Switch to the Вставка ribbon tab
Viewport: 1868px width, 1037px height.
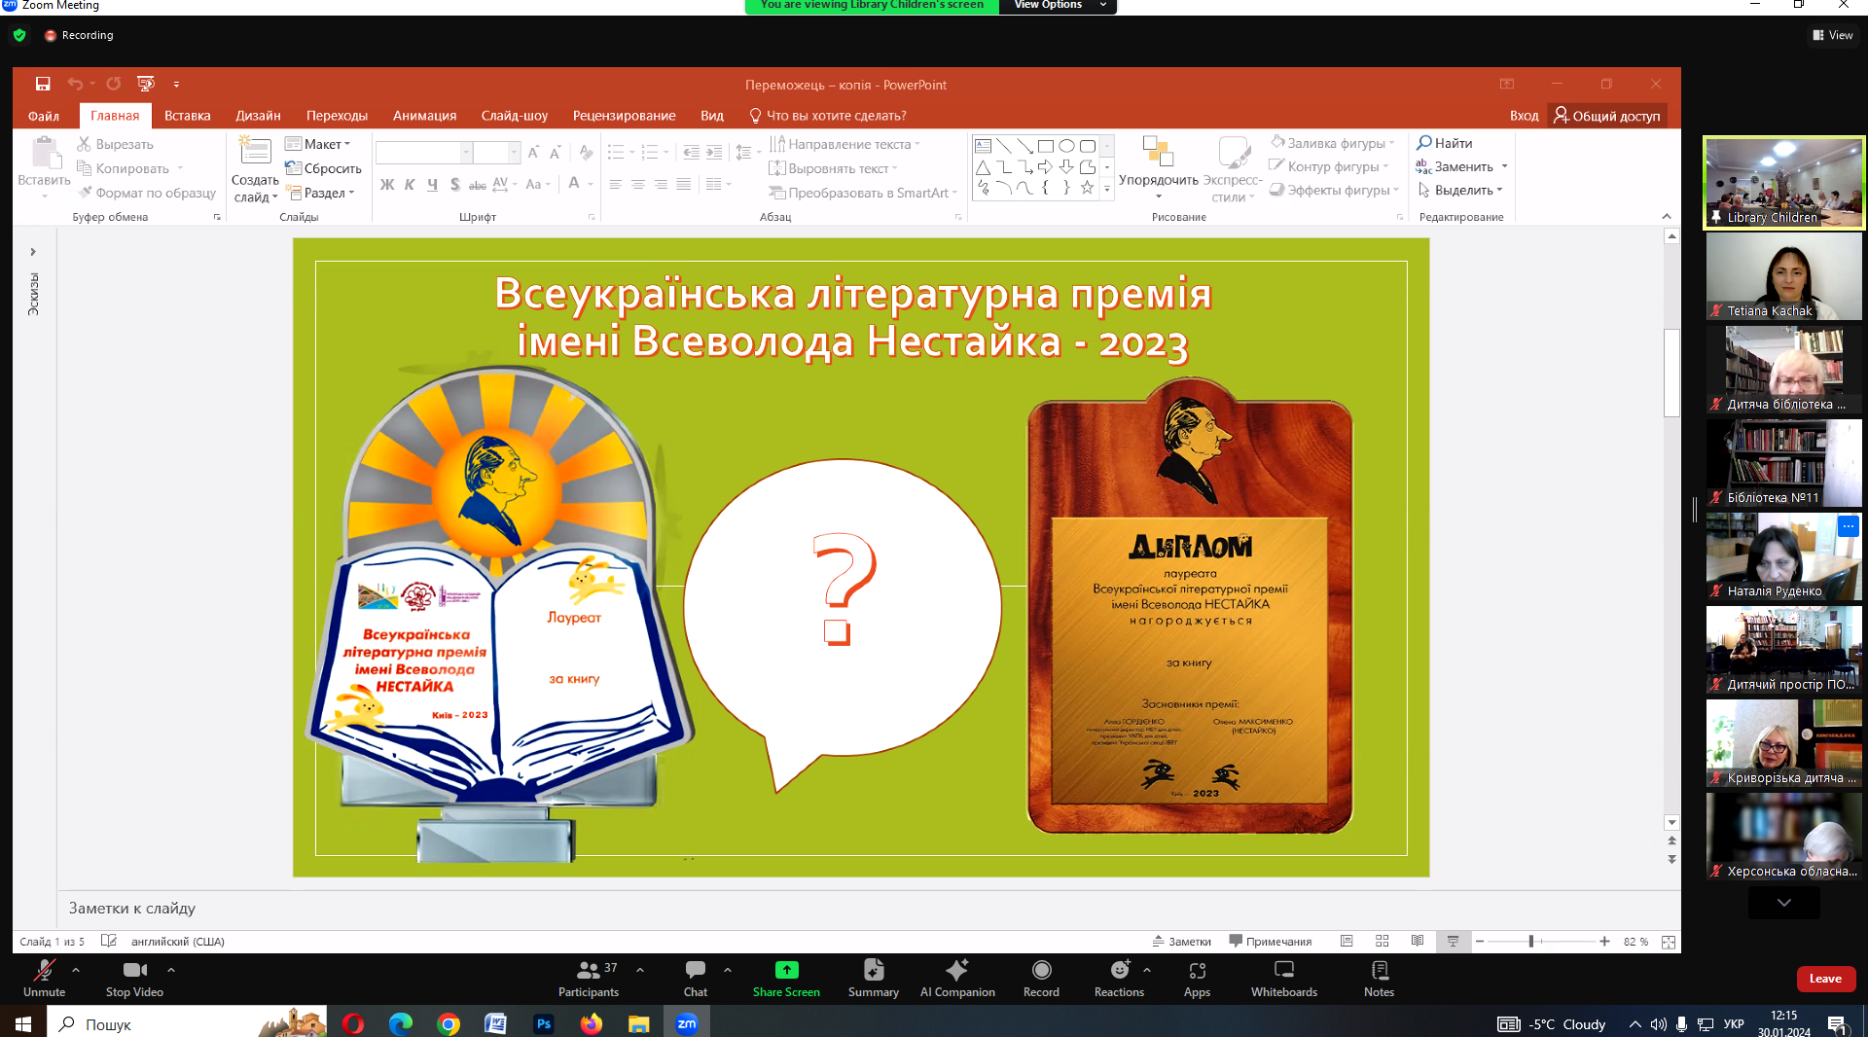pyautogui.click(x=187, y=116)
